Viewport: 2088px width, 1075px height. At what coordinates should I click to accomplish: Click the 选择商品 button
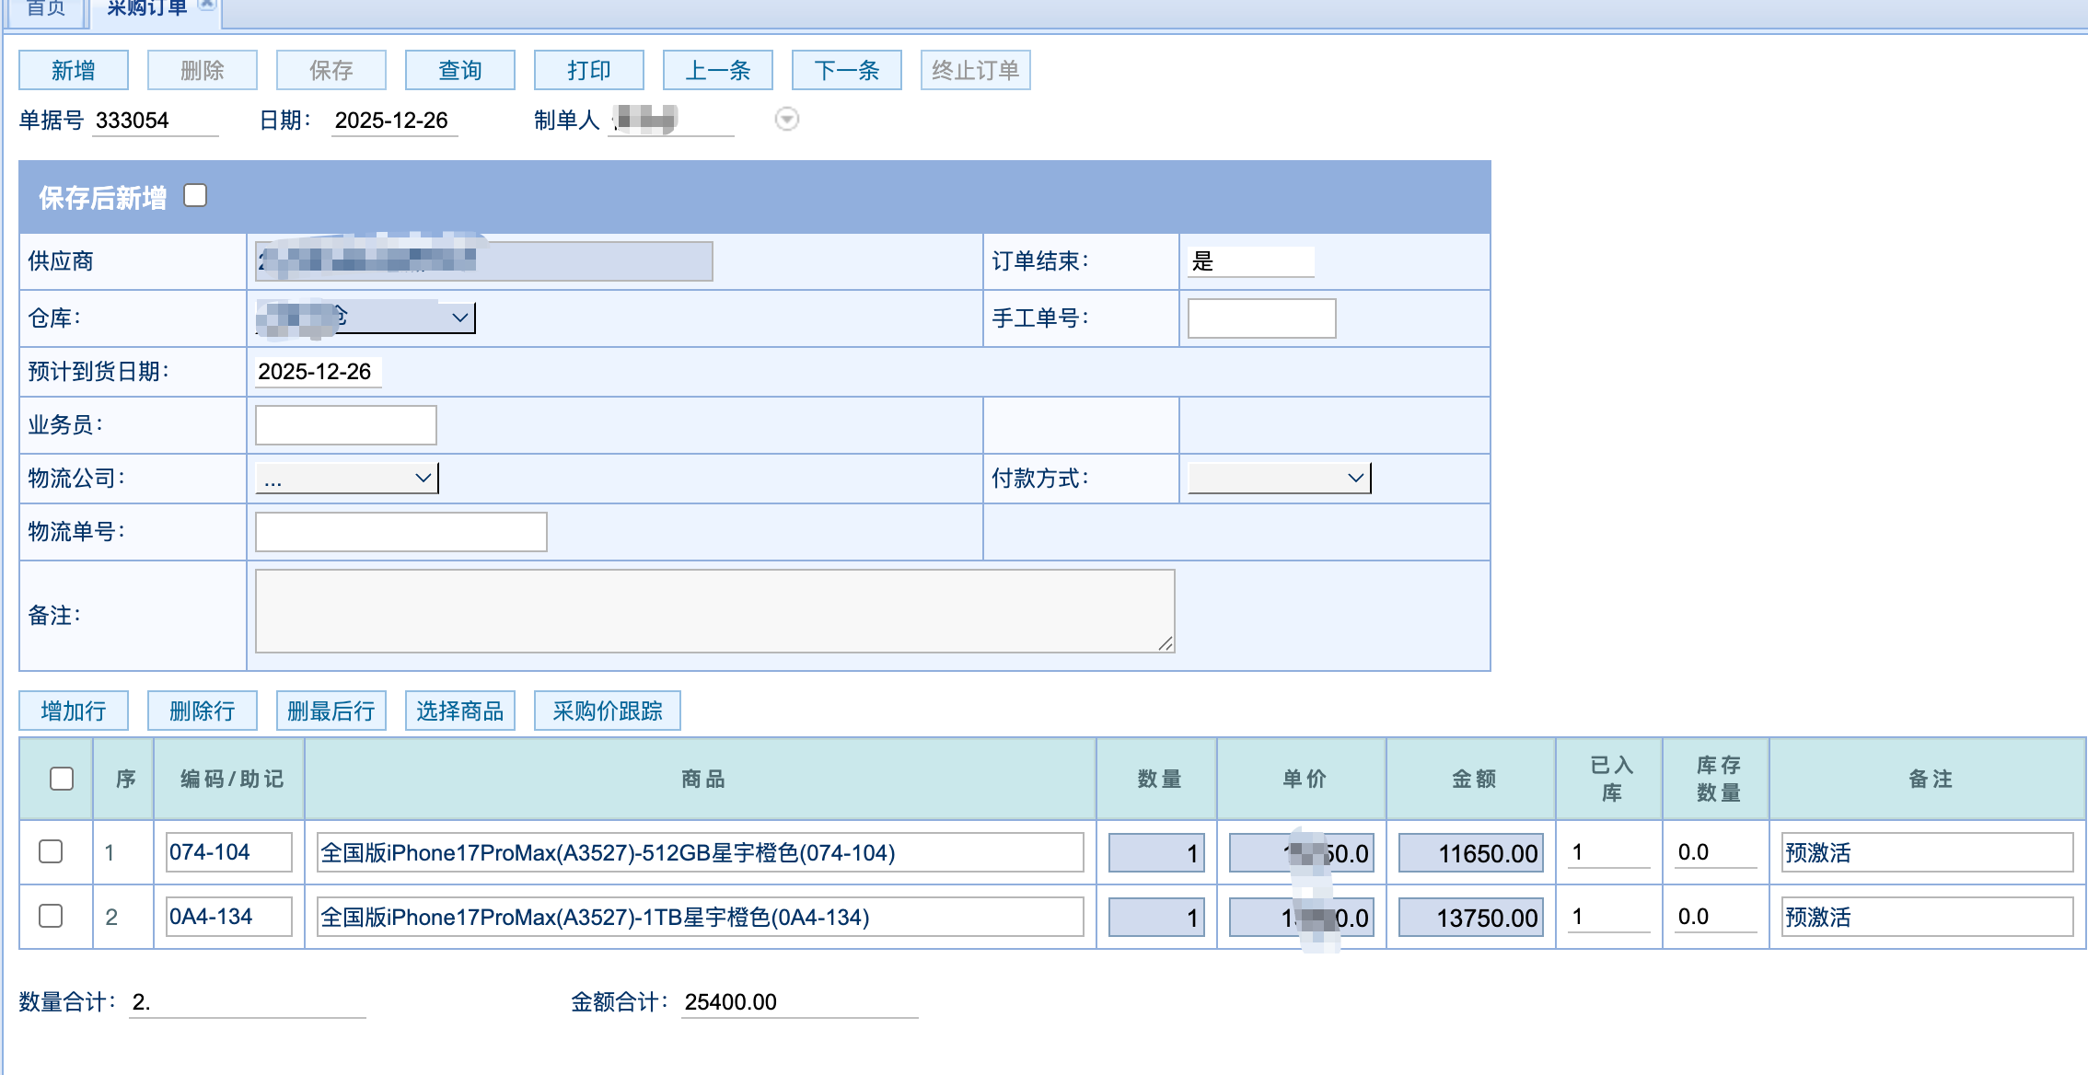coord(459,711)
